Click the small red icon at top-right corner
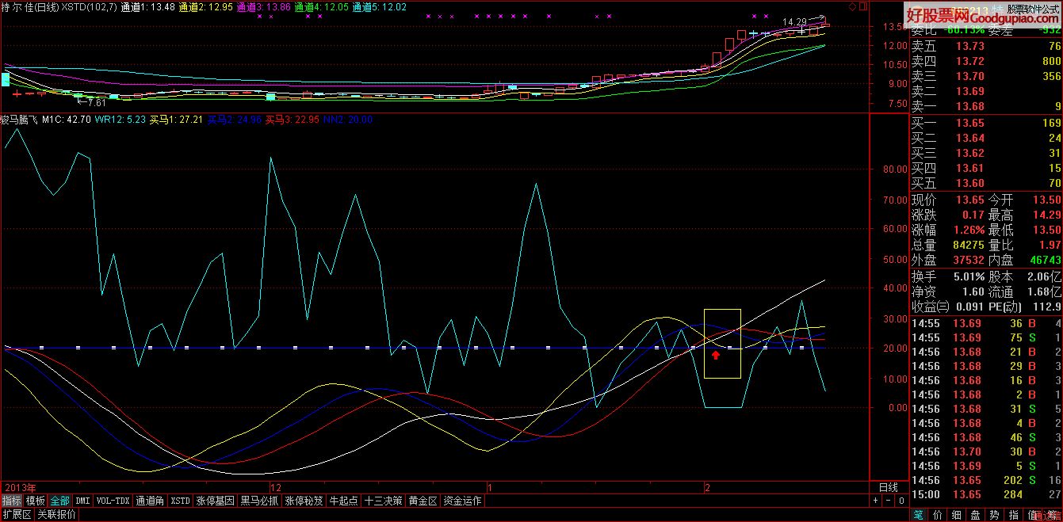Screen dimensions: 1063x522 (1060, 6)
